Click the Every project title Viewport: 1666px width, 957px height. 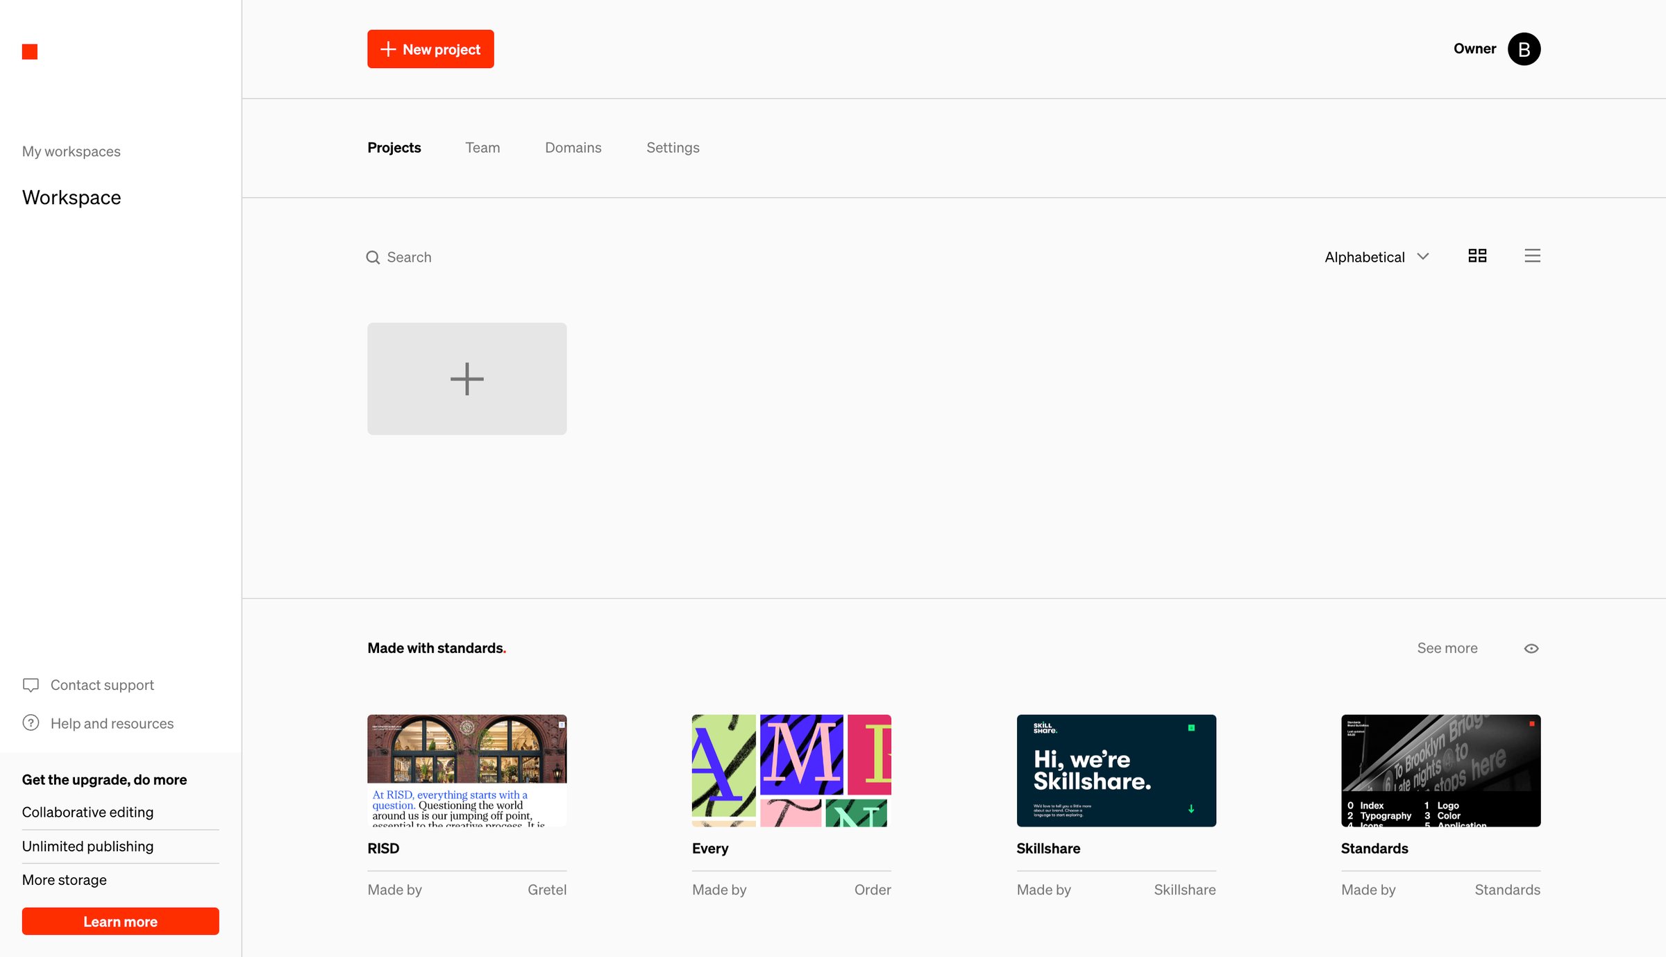tap(710, 849)
